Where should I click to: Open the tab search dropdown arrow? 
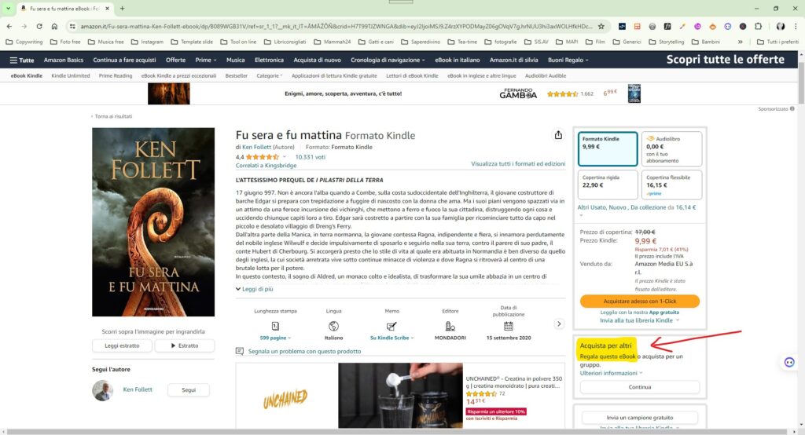(x=8, y=8)
